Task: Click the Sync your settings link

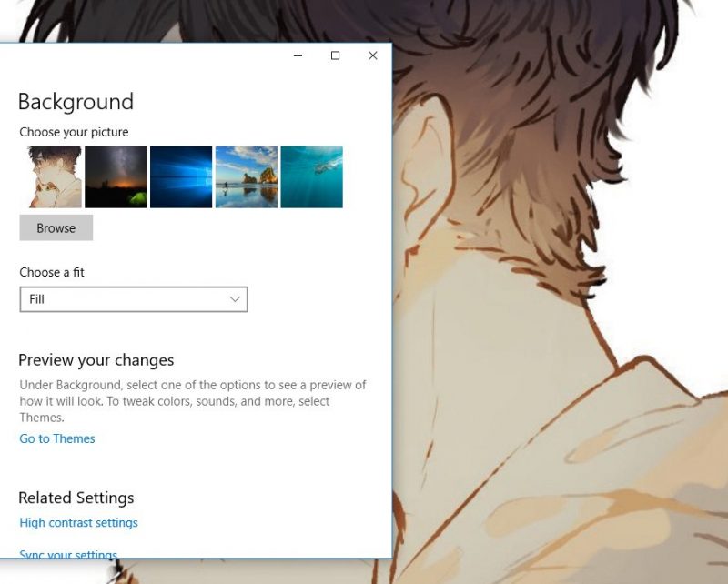Action: [68, 554]
